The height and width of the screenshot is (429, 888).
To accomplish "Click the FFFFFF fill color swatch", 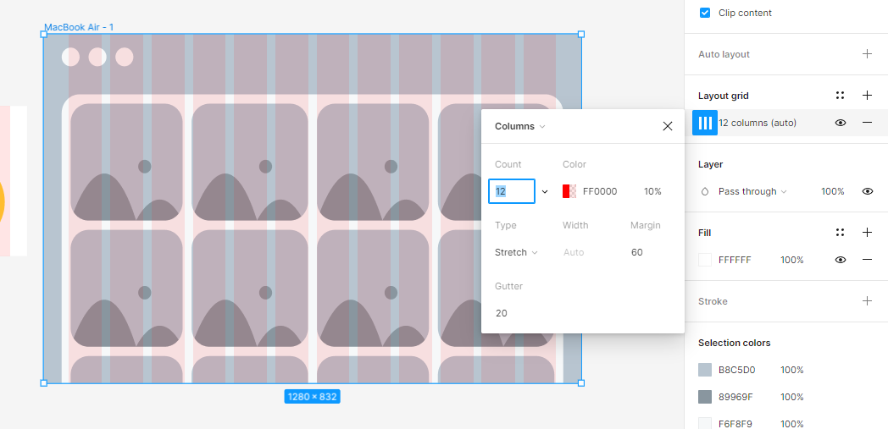I will 705,260.
